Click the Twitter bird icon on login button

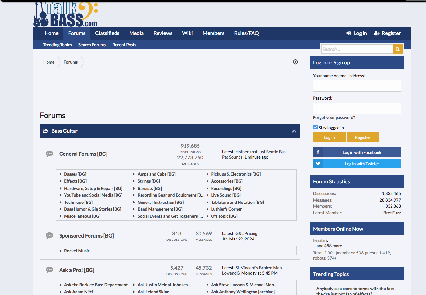click(318, 164)
